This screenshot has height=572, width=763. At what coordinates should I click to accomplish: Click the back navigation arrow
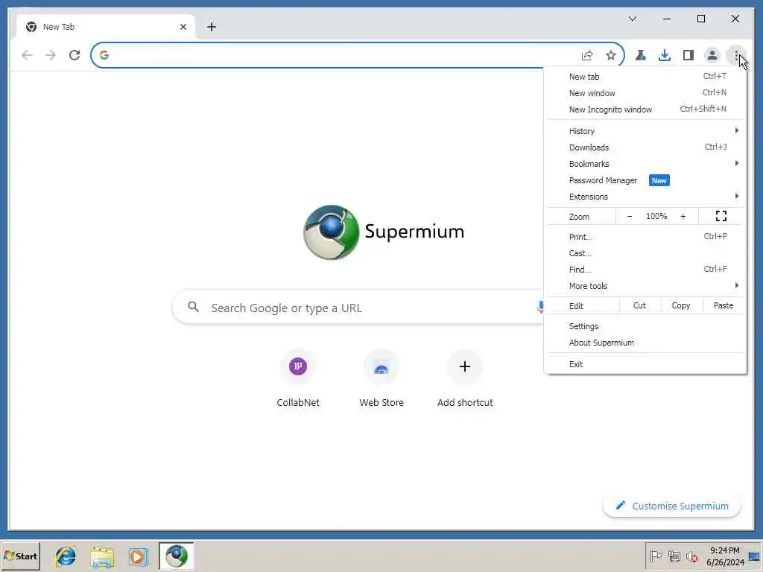(28, 55)
